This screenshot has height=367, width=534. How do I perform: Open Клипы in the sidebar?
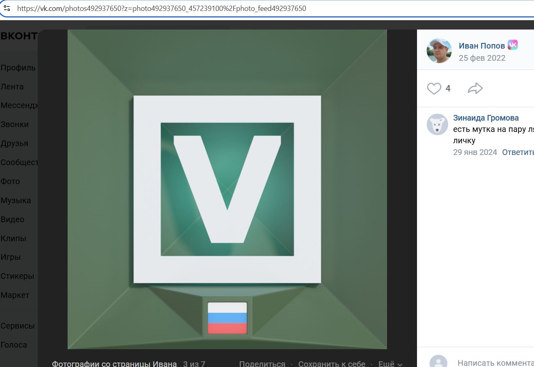(x=13, y=239)
